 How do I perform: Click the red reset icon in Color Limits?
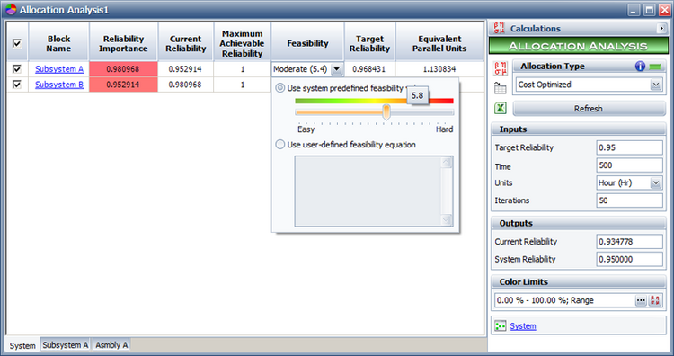[654, 300]
